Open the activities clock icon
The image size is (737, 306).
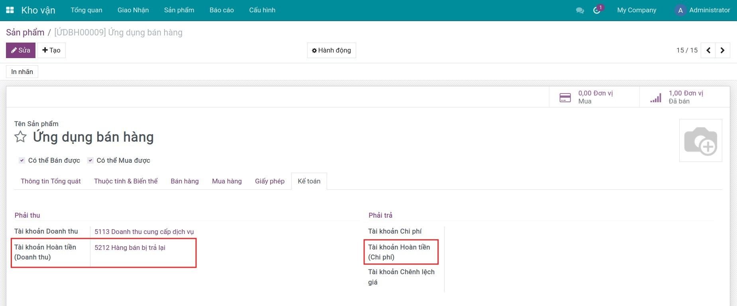click(597, 10)
